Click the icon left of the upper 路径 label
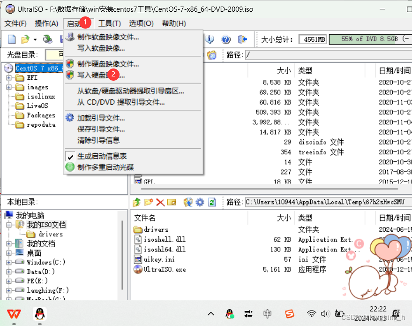 pyautogui.click(x=211, y=55)
